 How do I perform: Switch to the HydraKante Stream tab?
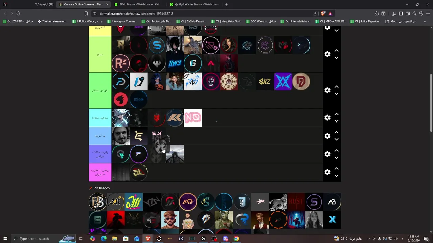195,4
